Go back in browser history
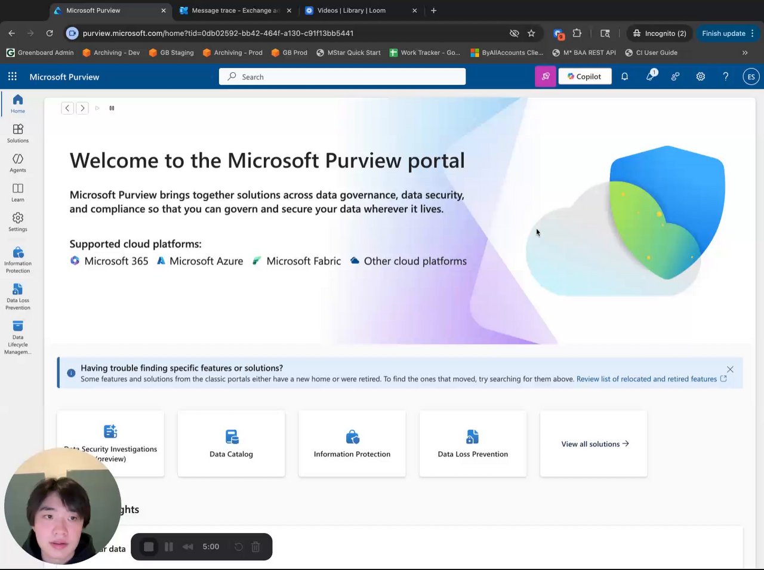This screenshot has width=764, height=570. (x=11, y=33)
